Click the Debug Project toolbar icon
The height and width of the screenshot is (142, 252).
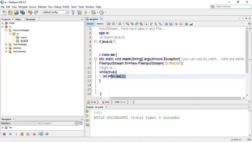pyautogui.click(x=93, y=12)
